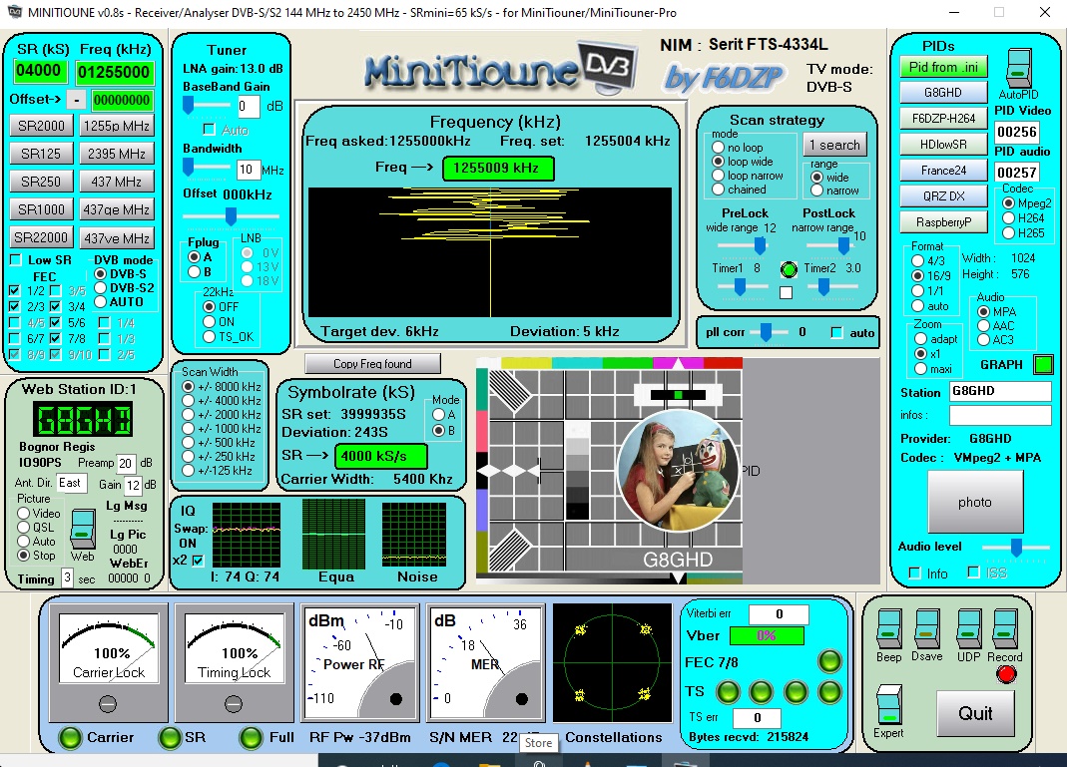
Task: Click the 437 MHz frequency preset
Action: [x=117, y=182]
